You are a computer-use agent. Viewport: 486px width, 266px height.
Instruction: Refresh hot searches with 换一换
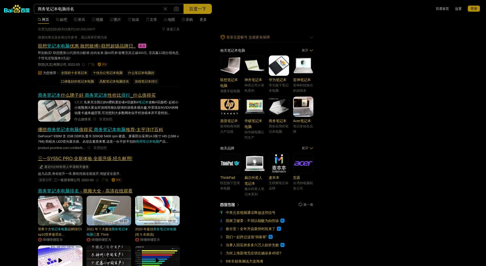pos(306,204)
